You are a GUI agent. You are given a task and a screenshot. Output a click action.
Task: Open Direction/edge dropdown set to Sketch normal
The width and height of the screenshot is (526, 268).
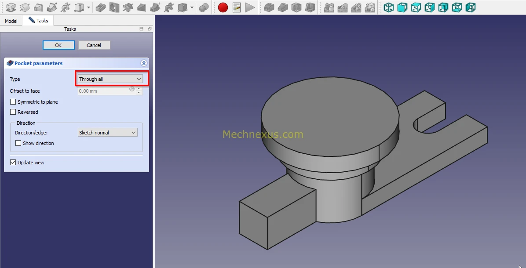pos(107,133)
